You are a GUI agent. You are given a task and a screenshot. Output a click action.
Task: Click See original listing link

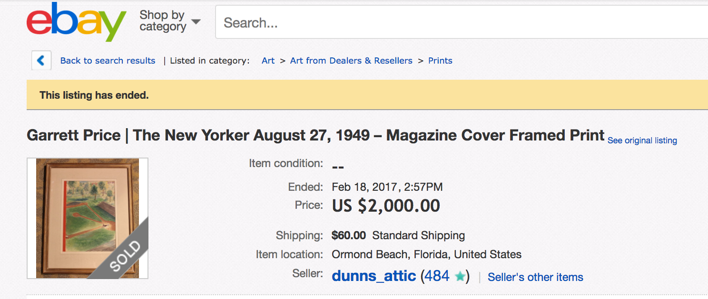(642, 140)
